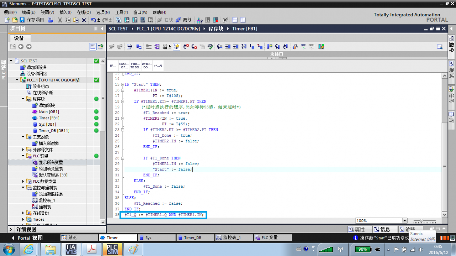
Task: Expand the 外部源文件 folder
Action: 23,150
